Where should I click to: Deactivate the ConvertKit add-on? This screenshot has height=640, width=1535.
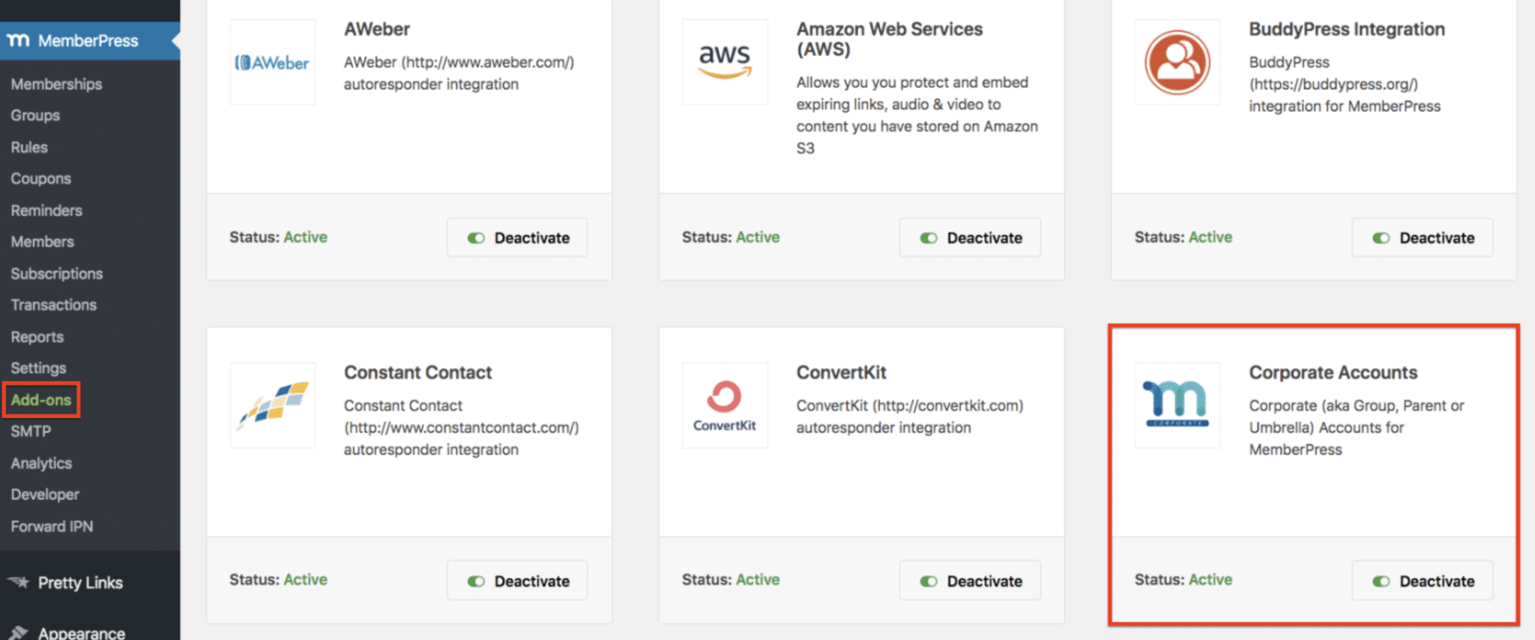[x=970, y=581]
